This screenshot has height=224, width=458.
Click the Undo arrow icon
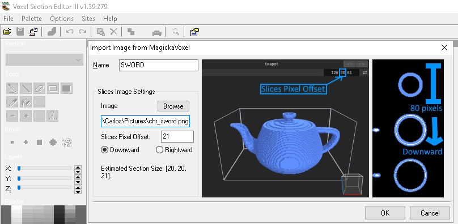click(x=70, y=32)
